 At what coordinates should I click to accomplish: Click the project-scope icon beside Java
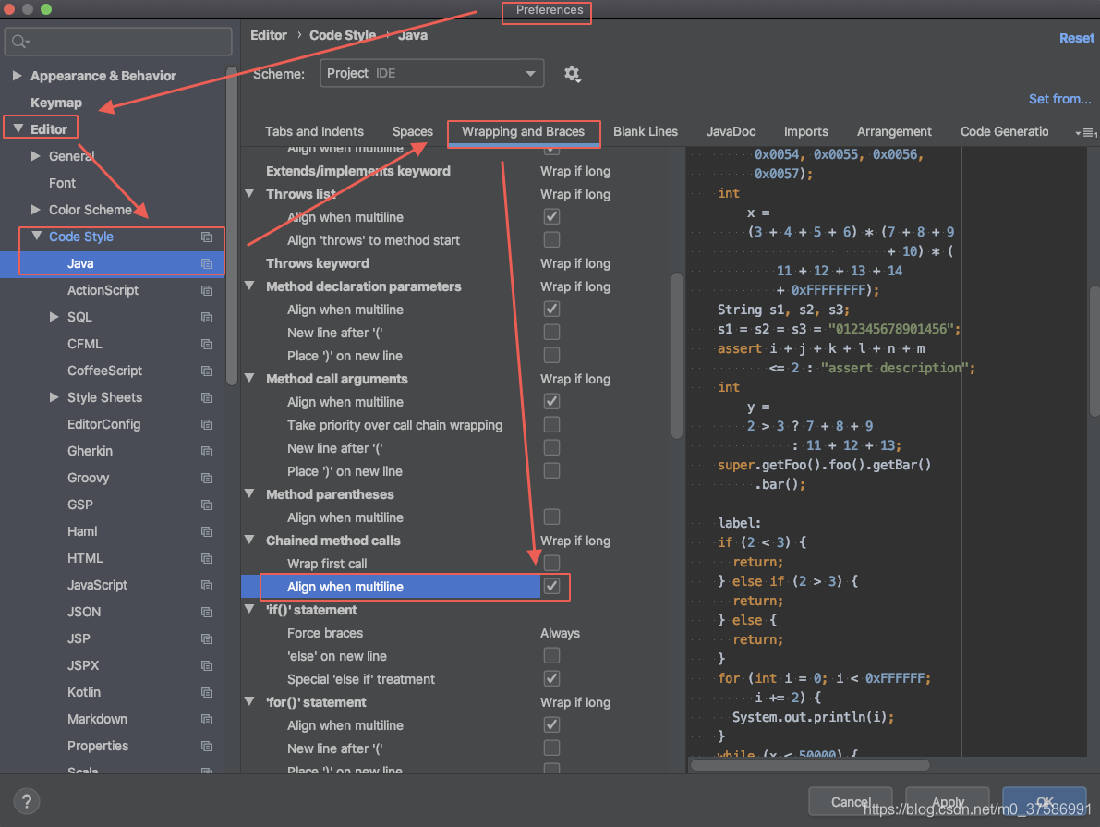[x=206, y=264]
